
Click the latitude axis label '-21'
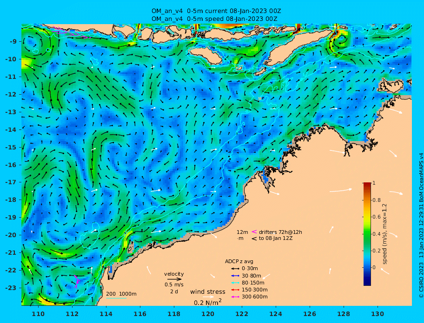(x=11, y=253)
